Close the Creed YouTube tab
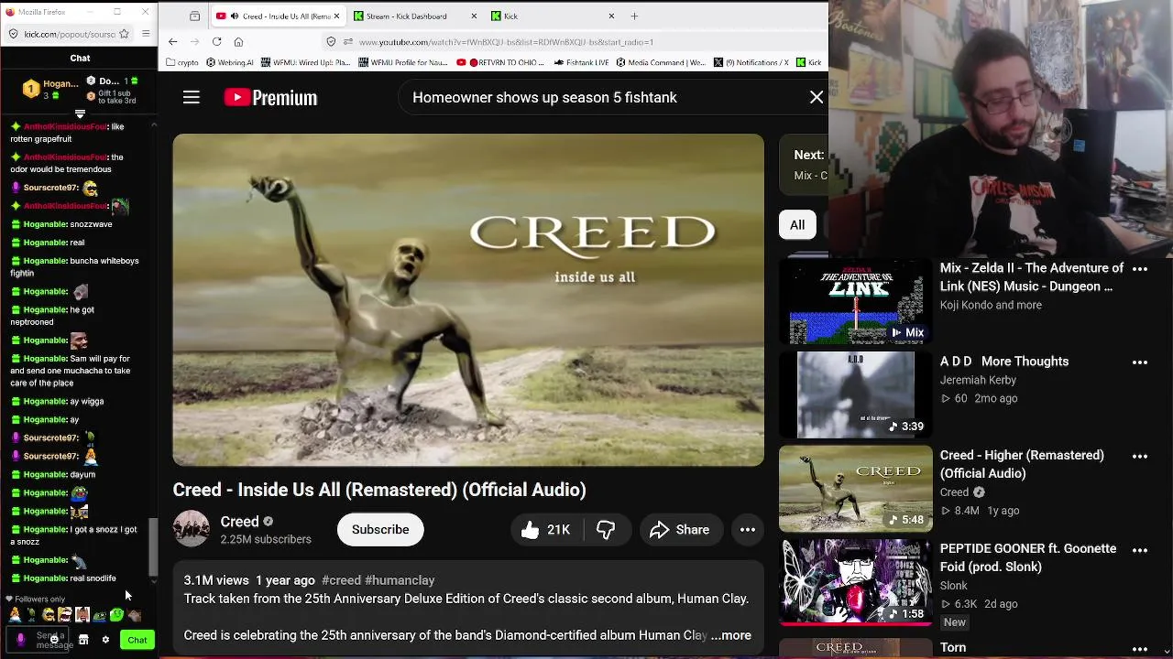This screenshot has height=659, width=1173. pos(337,16)
